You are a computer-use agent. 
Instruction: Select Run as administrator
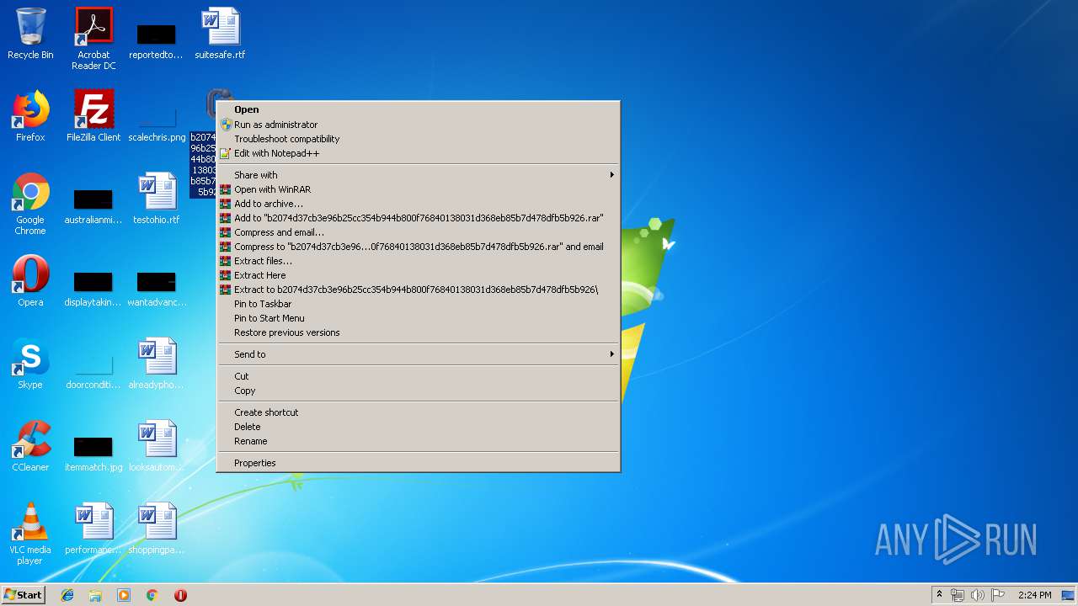(x=418, y=125)
